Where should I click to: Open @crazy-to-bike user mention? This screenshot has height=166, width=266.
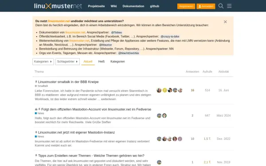(x=170, y=37)
